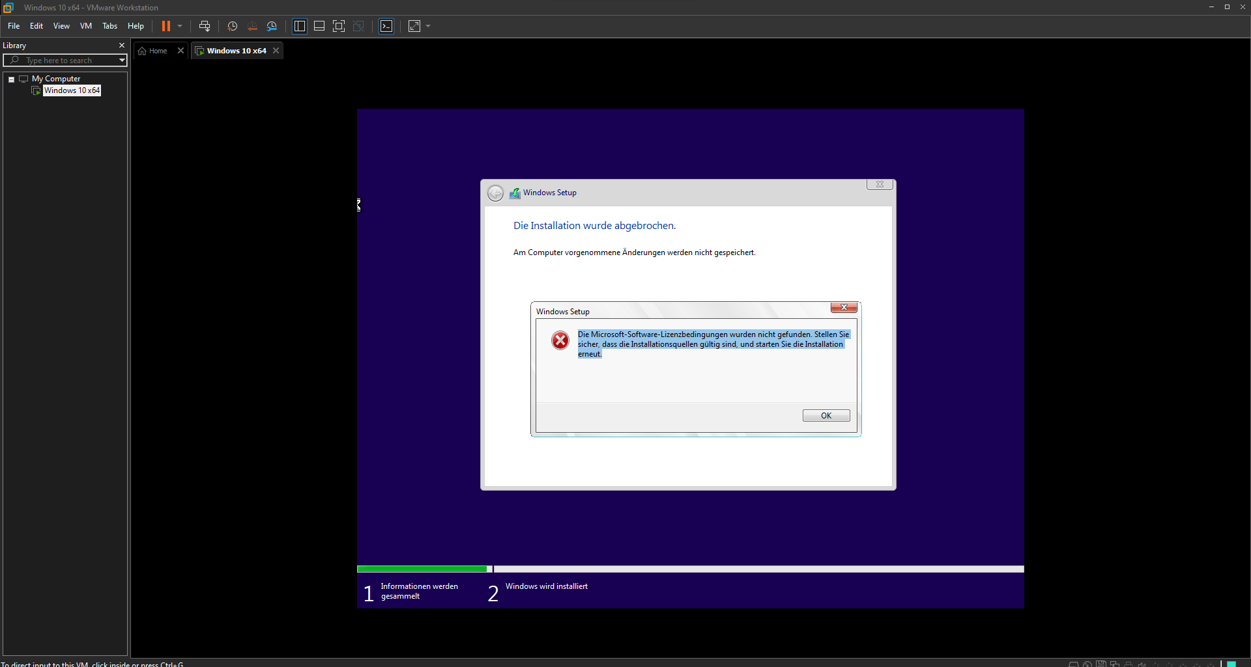1251x667 pixels.
Task: Take a snapshot of this VM
Action: (x=232, y=26)
